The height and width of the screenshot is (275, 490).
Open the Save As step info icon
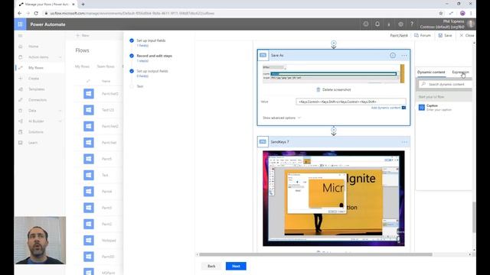click(x=393, y=56)
